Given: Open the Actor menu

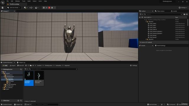Looking at the screenshot, I should pos(40,1).
